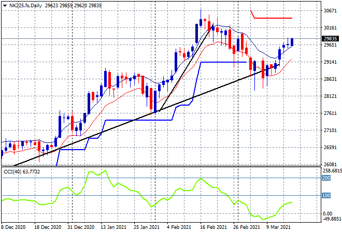
Task: Click the 27101 price axis label
Action: point(330,130)
